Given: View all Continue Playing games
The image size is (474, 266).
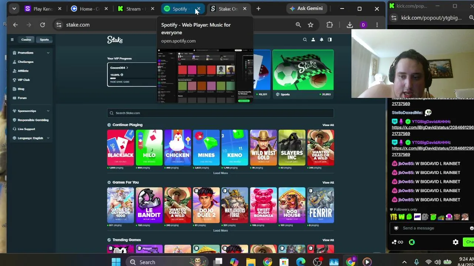Looking at the screenshot, I should pyautogui.click(x=328, y=125).
